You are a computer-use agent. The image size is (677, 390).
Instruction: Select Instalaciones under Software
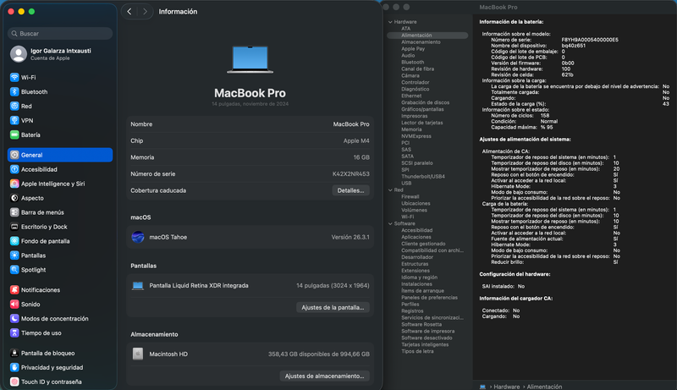[x=416, y=284]
